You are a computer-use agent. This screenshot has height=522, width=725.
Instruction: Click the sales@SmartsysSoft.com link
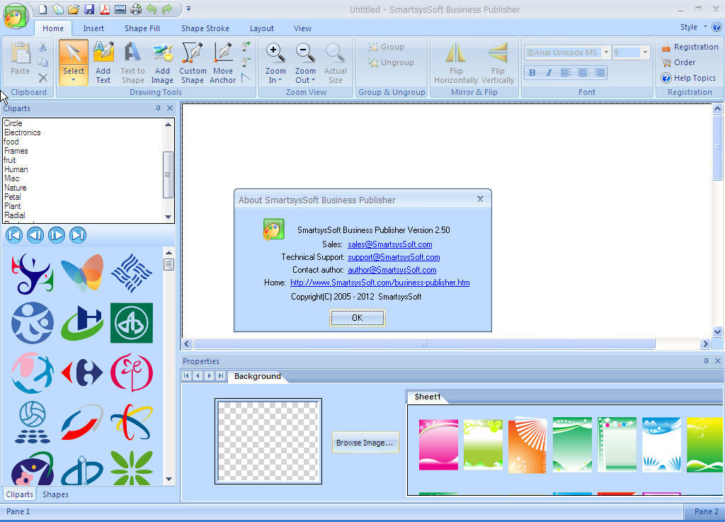click(x=390, y=244)
